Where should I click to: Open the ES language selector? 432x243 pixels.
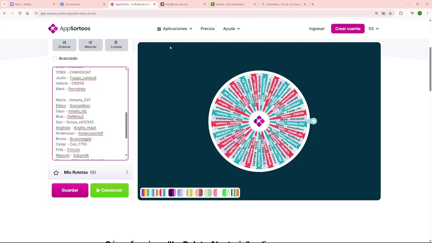point(374,29)
